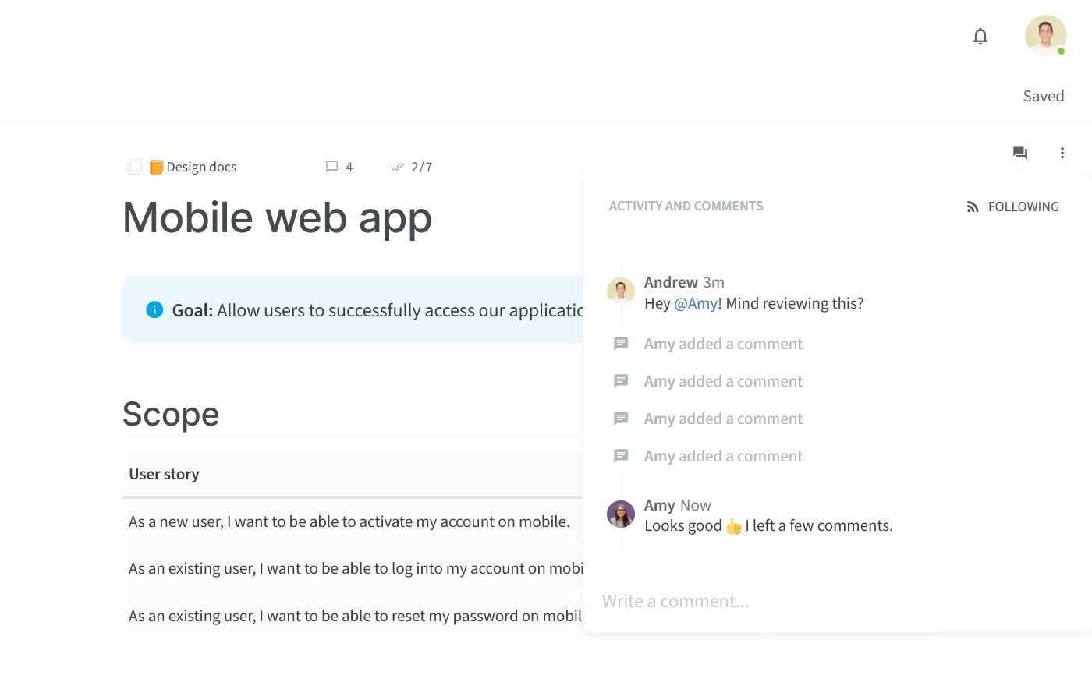Click the ACTIVITY AND COMMENTS header
Image resolution: width=1092 pixels, height=682 pixels.
686,206
